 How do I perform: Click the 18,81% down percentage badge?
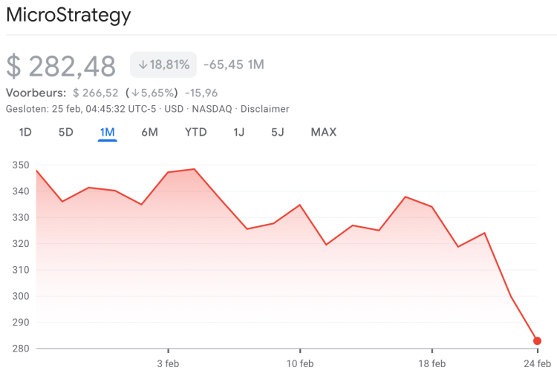coord(163,65)
